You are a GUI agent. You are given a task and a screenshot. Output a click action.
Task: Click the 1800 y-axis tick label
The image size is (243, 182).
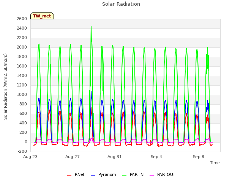22,56
